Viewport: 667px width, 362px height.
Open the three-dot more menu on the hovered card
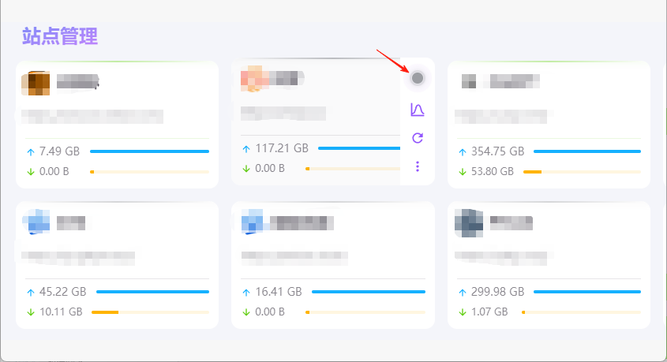tap(418, 166)
